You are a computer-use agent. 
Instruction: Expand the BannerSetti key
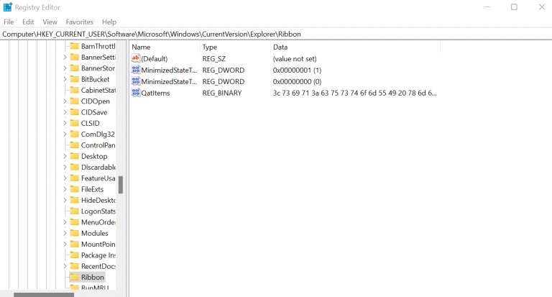coord(65,57)
